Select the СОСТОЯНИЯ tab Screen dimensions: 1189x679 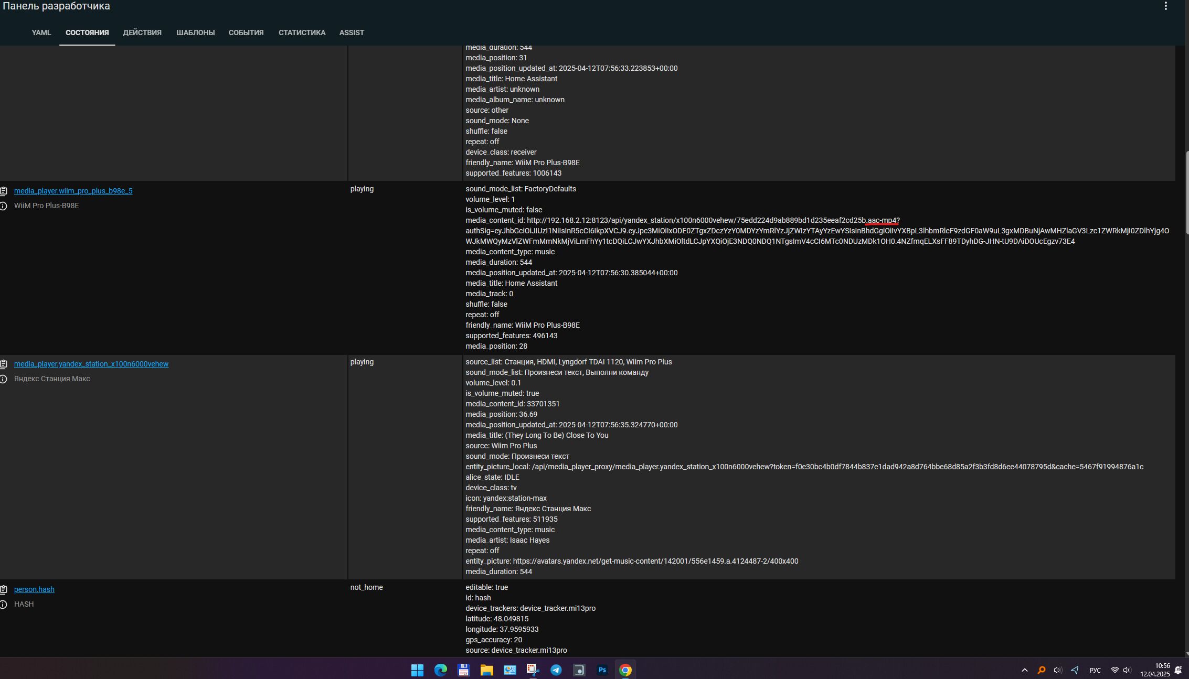87,33
